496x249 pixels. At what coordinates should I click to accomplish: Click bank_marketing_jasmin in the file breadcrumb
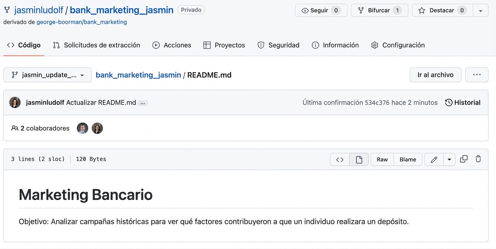coord(138,75)
